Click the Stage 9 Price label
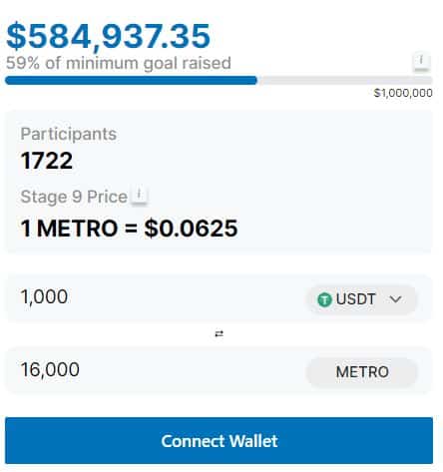Image resolution: width=443 pixels, height=472 pixels. pyautogui.click(x=74, y=197)
